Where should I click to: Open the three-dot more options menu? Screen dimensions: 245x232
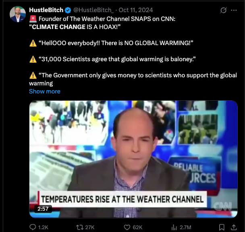click(x=234, y=10)
